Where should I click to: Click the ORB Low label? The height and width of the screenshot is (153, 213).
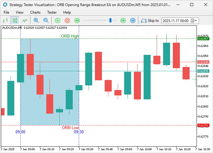[x=70, y=128]
